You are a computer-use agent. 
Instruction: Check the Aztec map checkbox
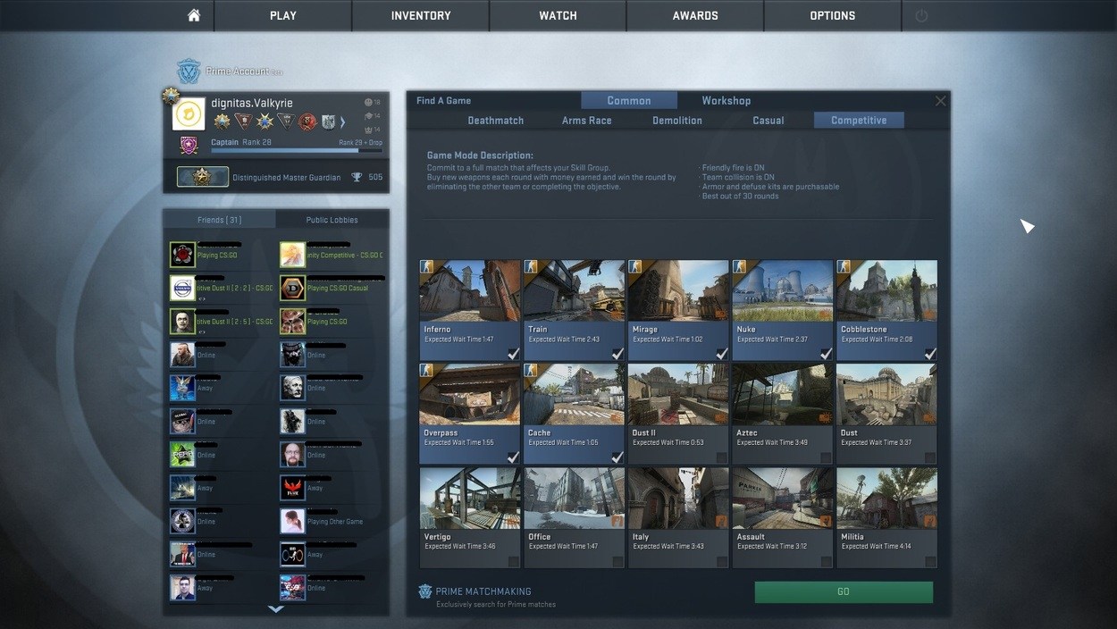[x=827, y=457]
